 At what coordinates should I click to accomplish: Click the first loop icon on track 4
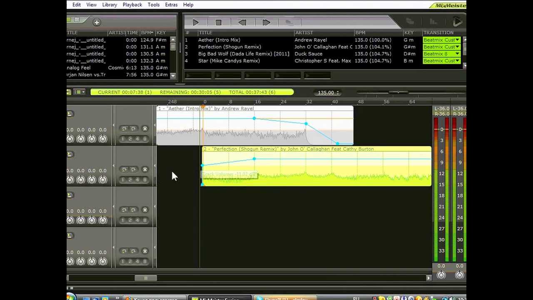[124, 251]
